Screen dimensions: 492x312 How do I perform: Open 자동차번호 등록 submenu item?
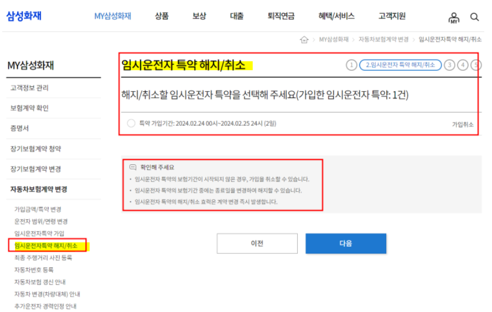[33, 270]
